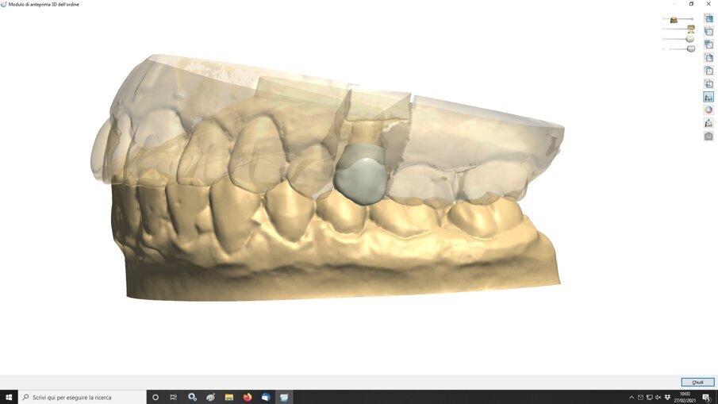Click the muted volume icon in the tray
Viewport: 718px width, 404px height.
click(658, 397)
